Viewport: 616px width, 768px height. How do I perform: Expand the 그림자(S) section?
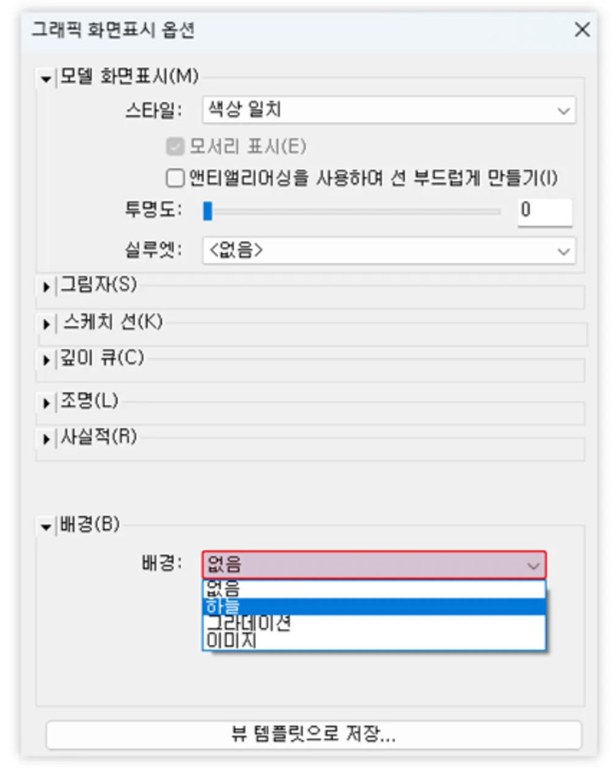[x=46, y=286]
